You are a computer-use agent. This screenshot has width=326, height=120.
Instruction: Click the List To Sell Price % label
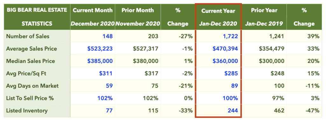[30, 98]
